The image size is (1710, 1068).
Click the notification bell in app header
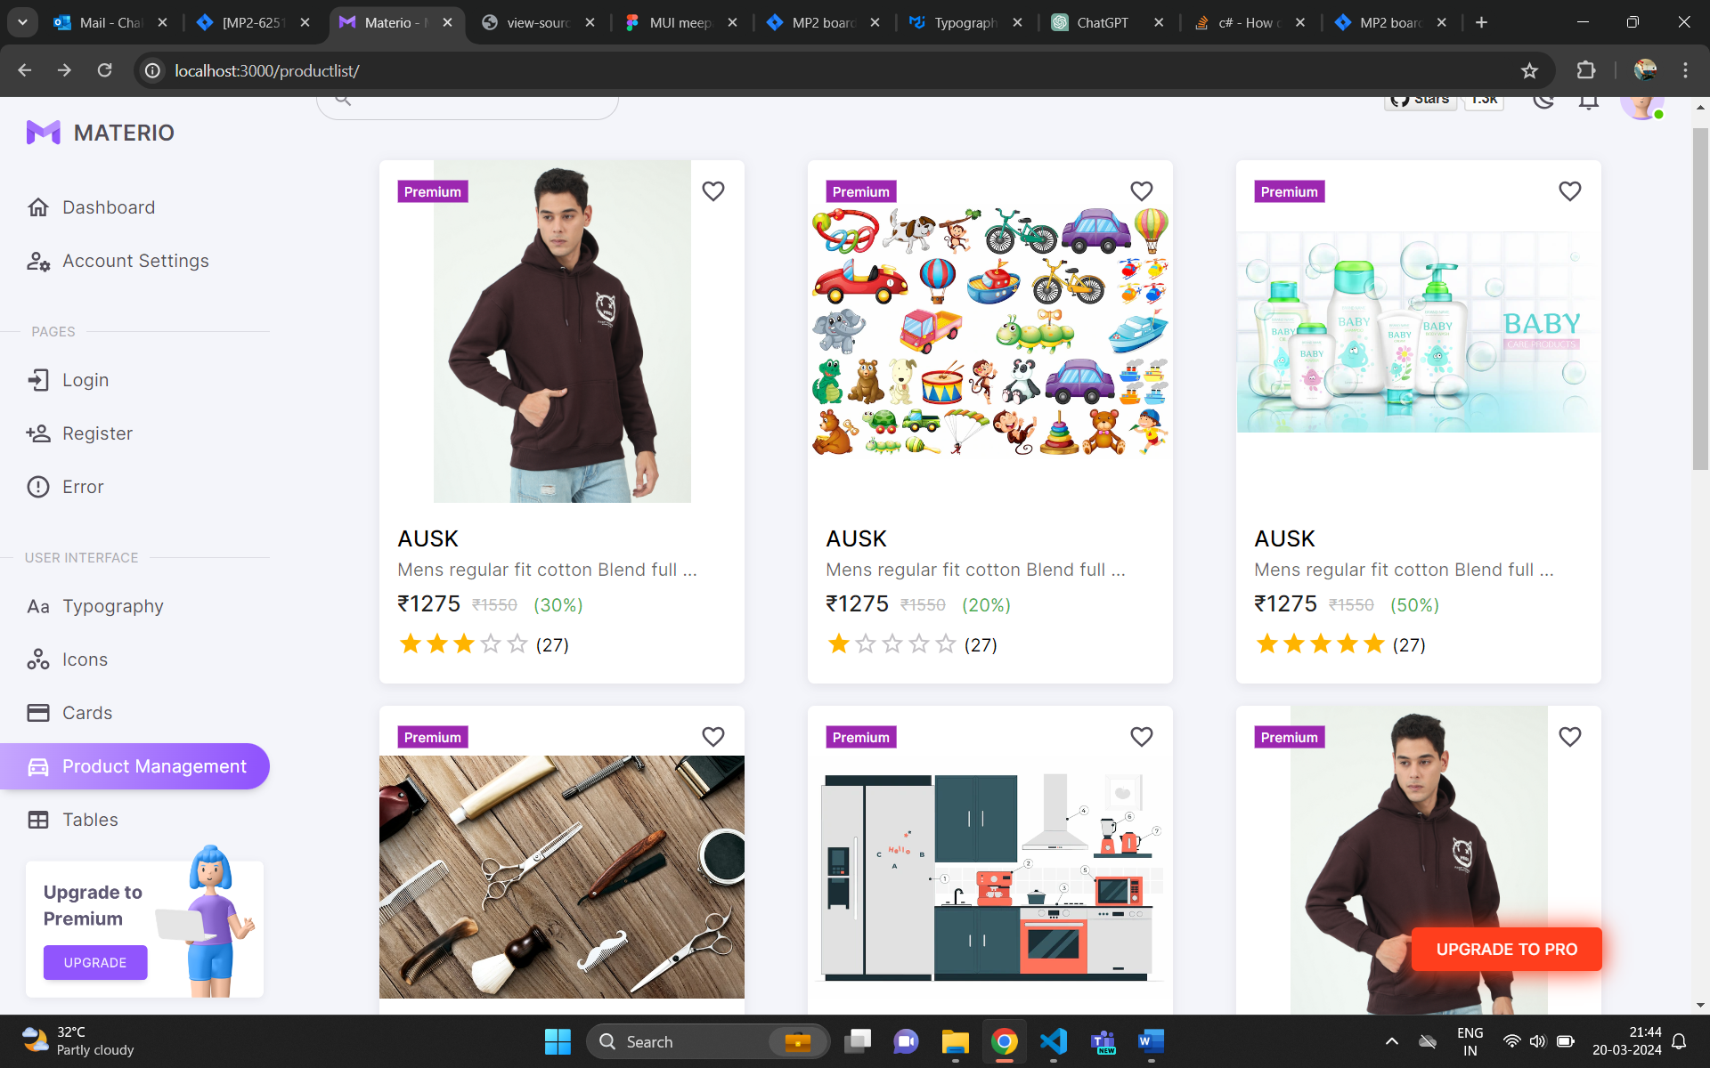tap(1589, 101)
